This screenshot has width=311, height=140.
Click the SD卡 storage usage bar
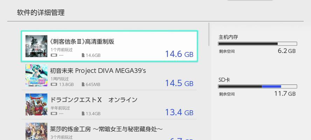click(x=257, y=86)
